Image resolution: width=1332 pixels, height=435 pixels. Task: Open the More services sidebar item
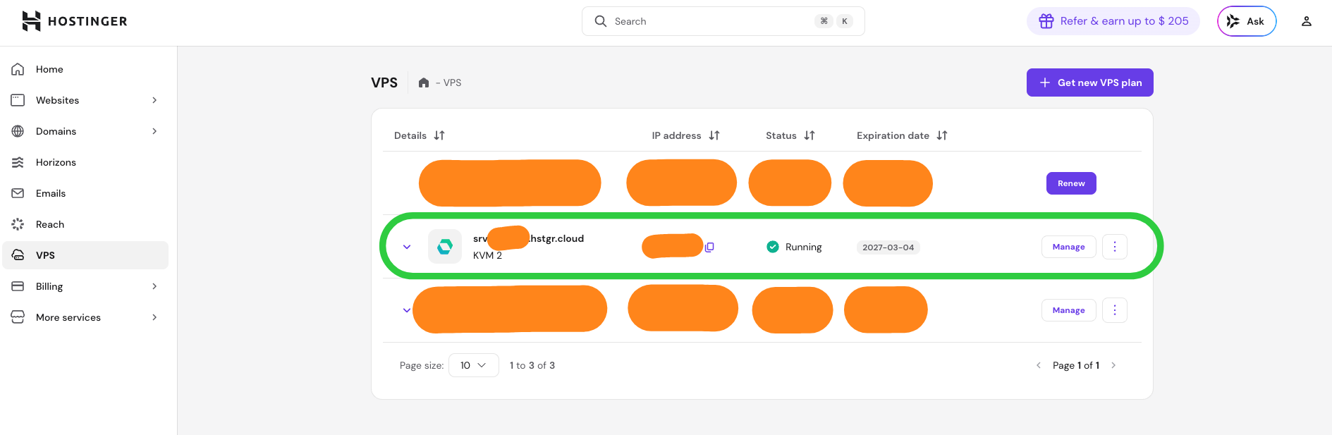click(x=85, y=317)
